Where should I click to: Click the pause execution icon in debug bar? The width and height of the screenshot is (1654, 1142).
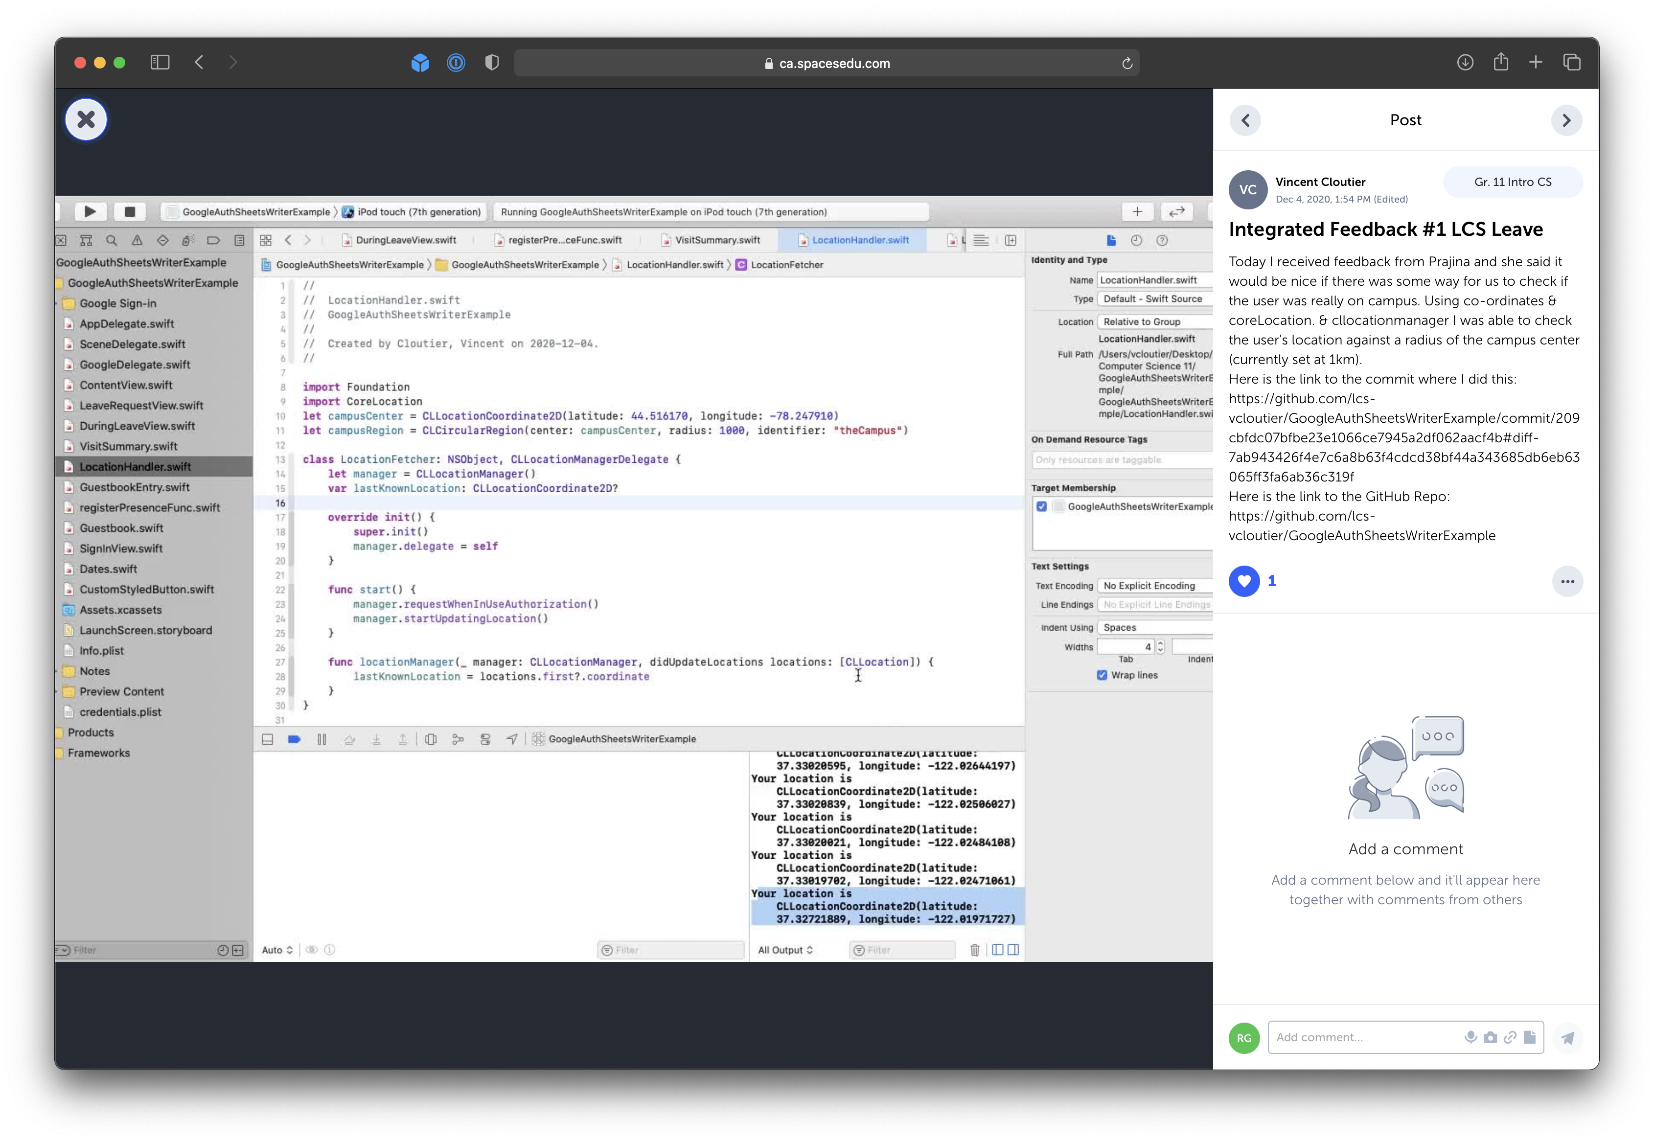tap(322, 739)
